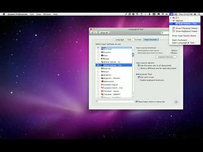The width and height of the screenshot is (203, 152).
Task: Toggle Show Keyboard Viewer in input menu
Action: point(185,31)
